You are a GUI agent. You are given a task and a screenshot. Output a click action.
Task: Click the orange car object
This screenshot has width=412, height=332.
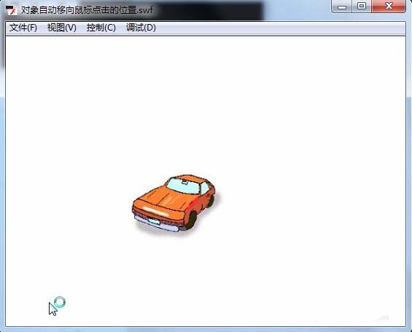click(174, 203)
